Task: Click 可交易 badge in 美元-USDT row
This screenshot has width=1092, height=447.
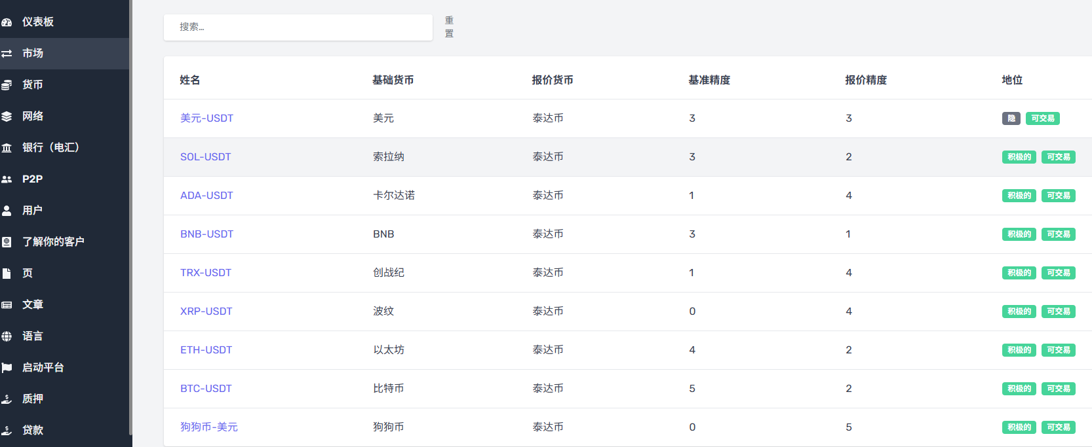Action: click(1043, 118)
